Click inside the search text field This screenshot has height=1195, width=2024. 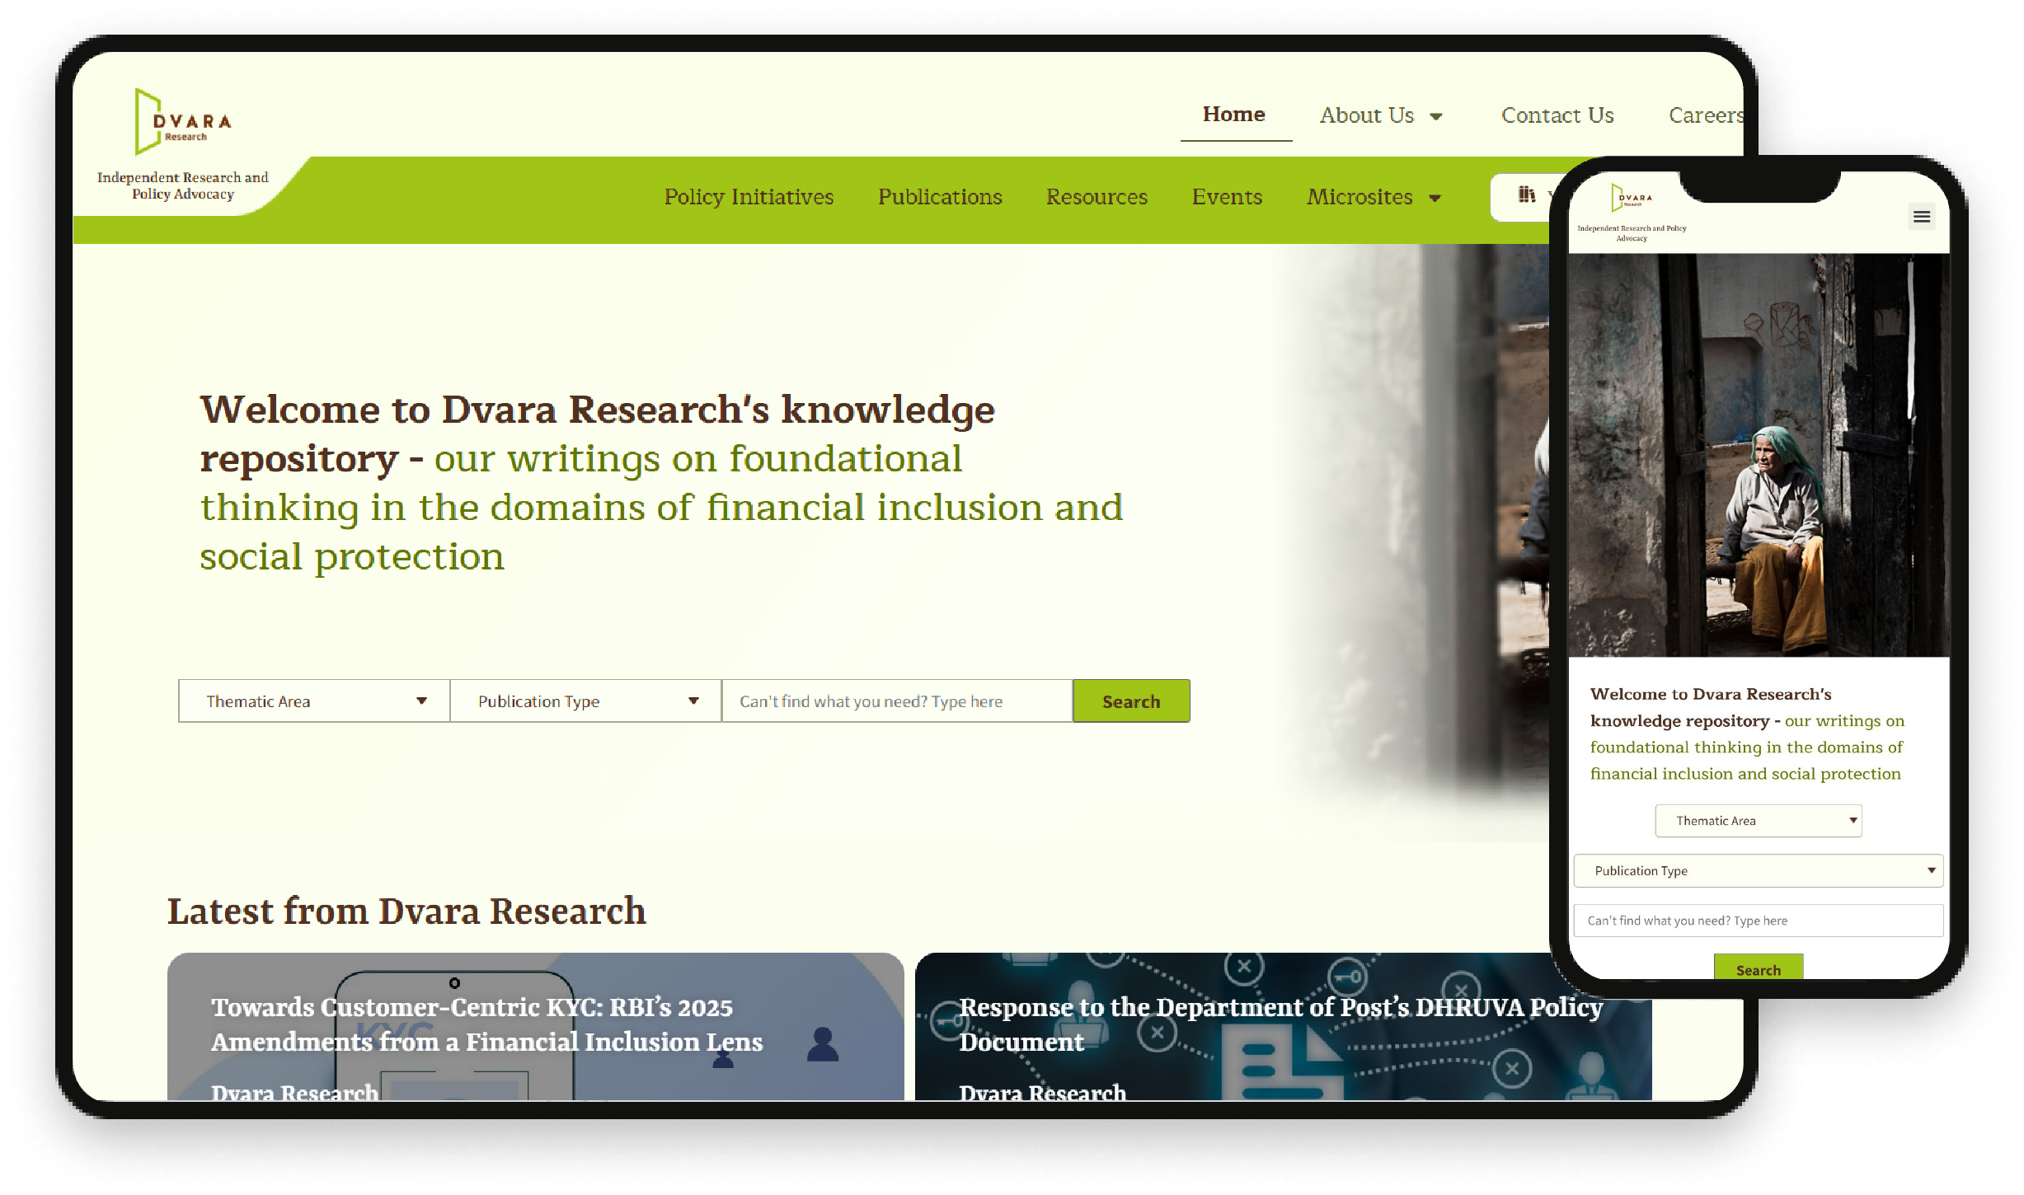896,701
